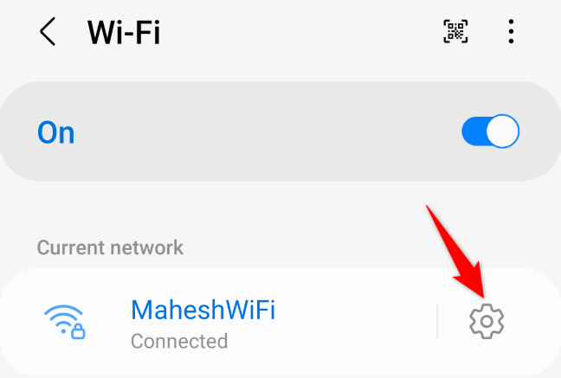Tap the vertical divider beside the gear icon
Image resolution: width=561 pixels, height=378 pixels.
point(437,322)
